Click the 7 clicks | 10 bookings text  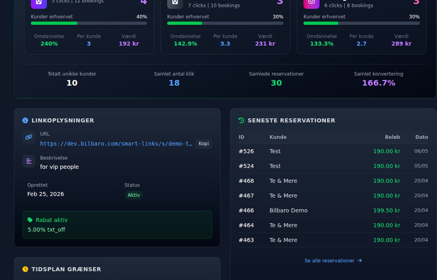coord(214,5)
